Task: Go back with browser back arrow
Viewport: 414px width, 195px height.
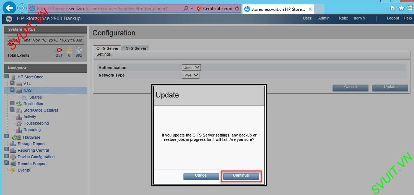Action: tap(9, 8)
